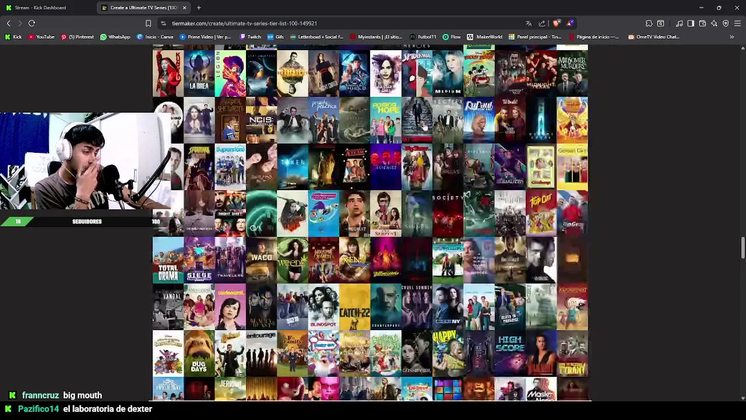Open the Futbol11 bookmark
Screen dimensions: 746x420
(423, 37)
